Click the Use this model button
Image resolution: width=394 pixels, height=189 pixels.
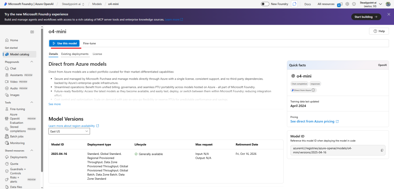(x=64, y=43)
